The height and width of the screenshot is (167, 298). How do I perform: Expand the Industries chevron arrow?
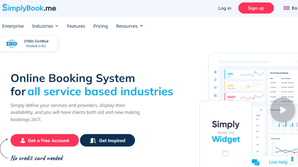coord(57,26)
